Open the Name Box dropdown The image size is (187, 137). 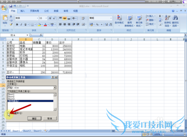27,35
